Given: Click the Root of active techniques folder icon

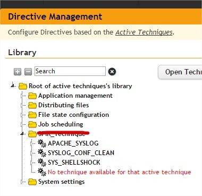Looking at the screenshot, I should pos(23,86).
